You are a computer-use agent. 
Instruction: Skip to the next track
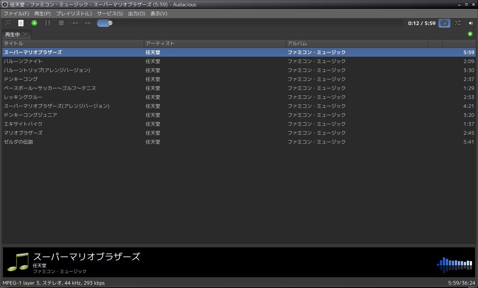coord(88,23)
